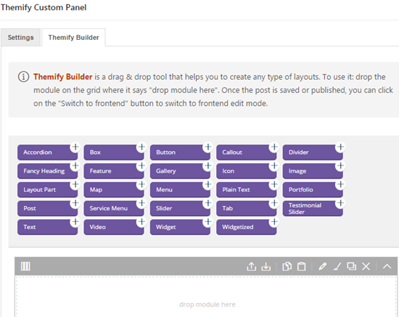Click the plus icon on Tab module
This screenshot has width=399, height=317.
pos(274,203)
